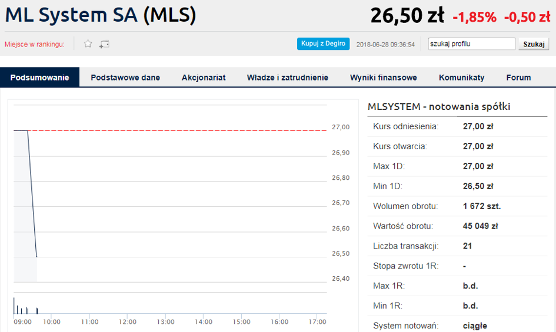Select the ML System SA (MLS) heading
The width and height of the screenshot is (556, 332).
point(101,15)
